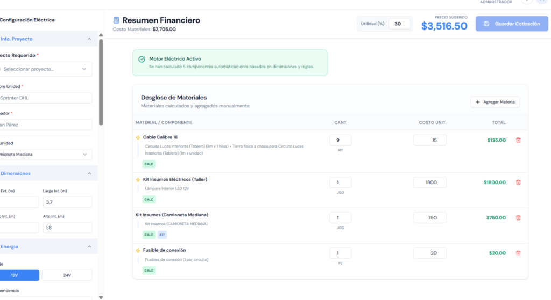Image resolution: width=551 pixels, height=300 pixels.
Task: Click the Motor Eléctrico Activo check icon
Action: pyautogui.click(x=142, y=59)
